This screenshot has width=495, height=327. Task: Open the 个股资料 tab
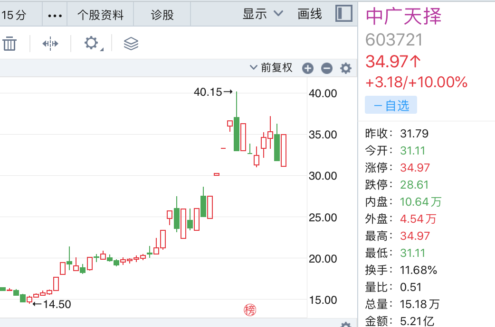pos(100,15)
